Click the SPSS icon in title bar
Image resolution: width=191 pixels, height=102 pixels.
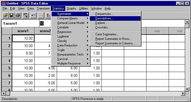pyautogui.click(x=4, y=3)
